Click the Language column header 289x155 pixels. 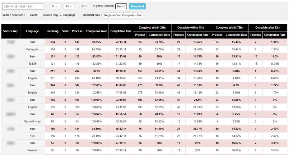[x=32, y=31]
